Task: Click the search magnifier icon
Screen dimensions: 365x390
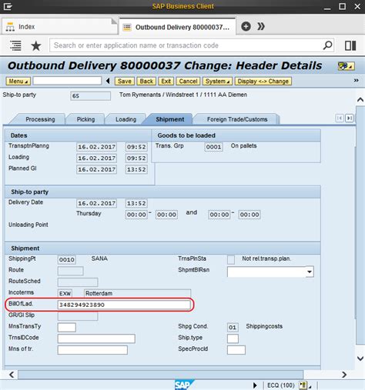Action: (x=327, y=45)
